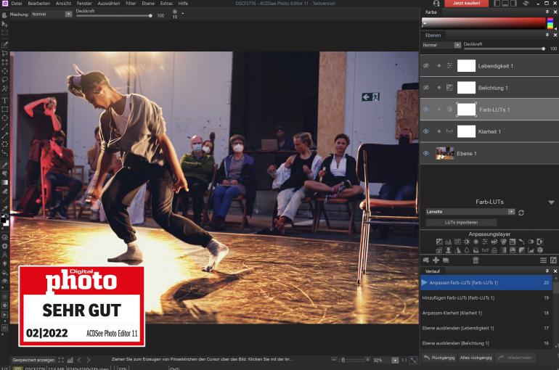Open the Filter menu
Viewport: 559px width, 370px height.
tap(131, 3)
